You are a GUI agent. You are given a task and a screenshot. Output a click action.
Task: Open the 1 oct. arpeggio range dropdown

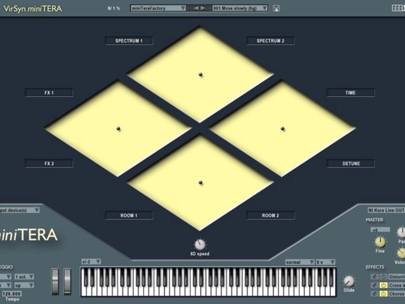pyautogui.click(x=24, y=277)
